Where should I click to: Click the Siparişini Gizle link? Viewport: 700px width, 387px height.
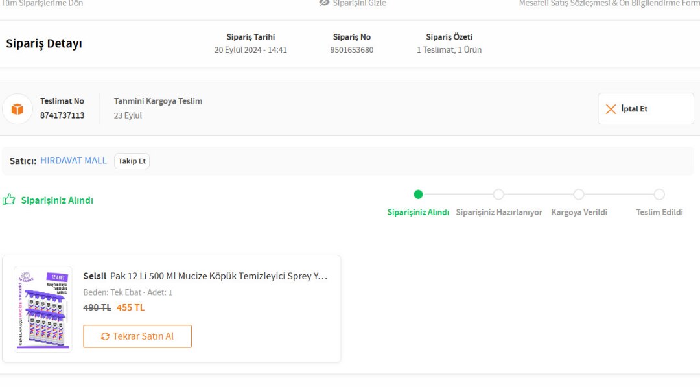(x=359, y=3)
